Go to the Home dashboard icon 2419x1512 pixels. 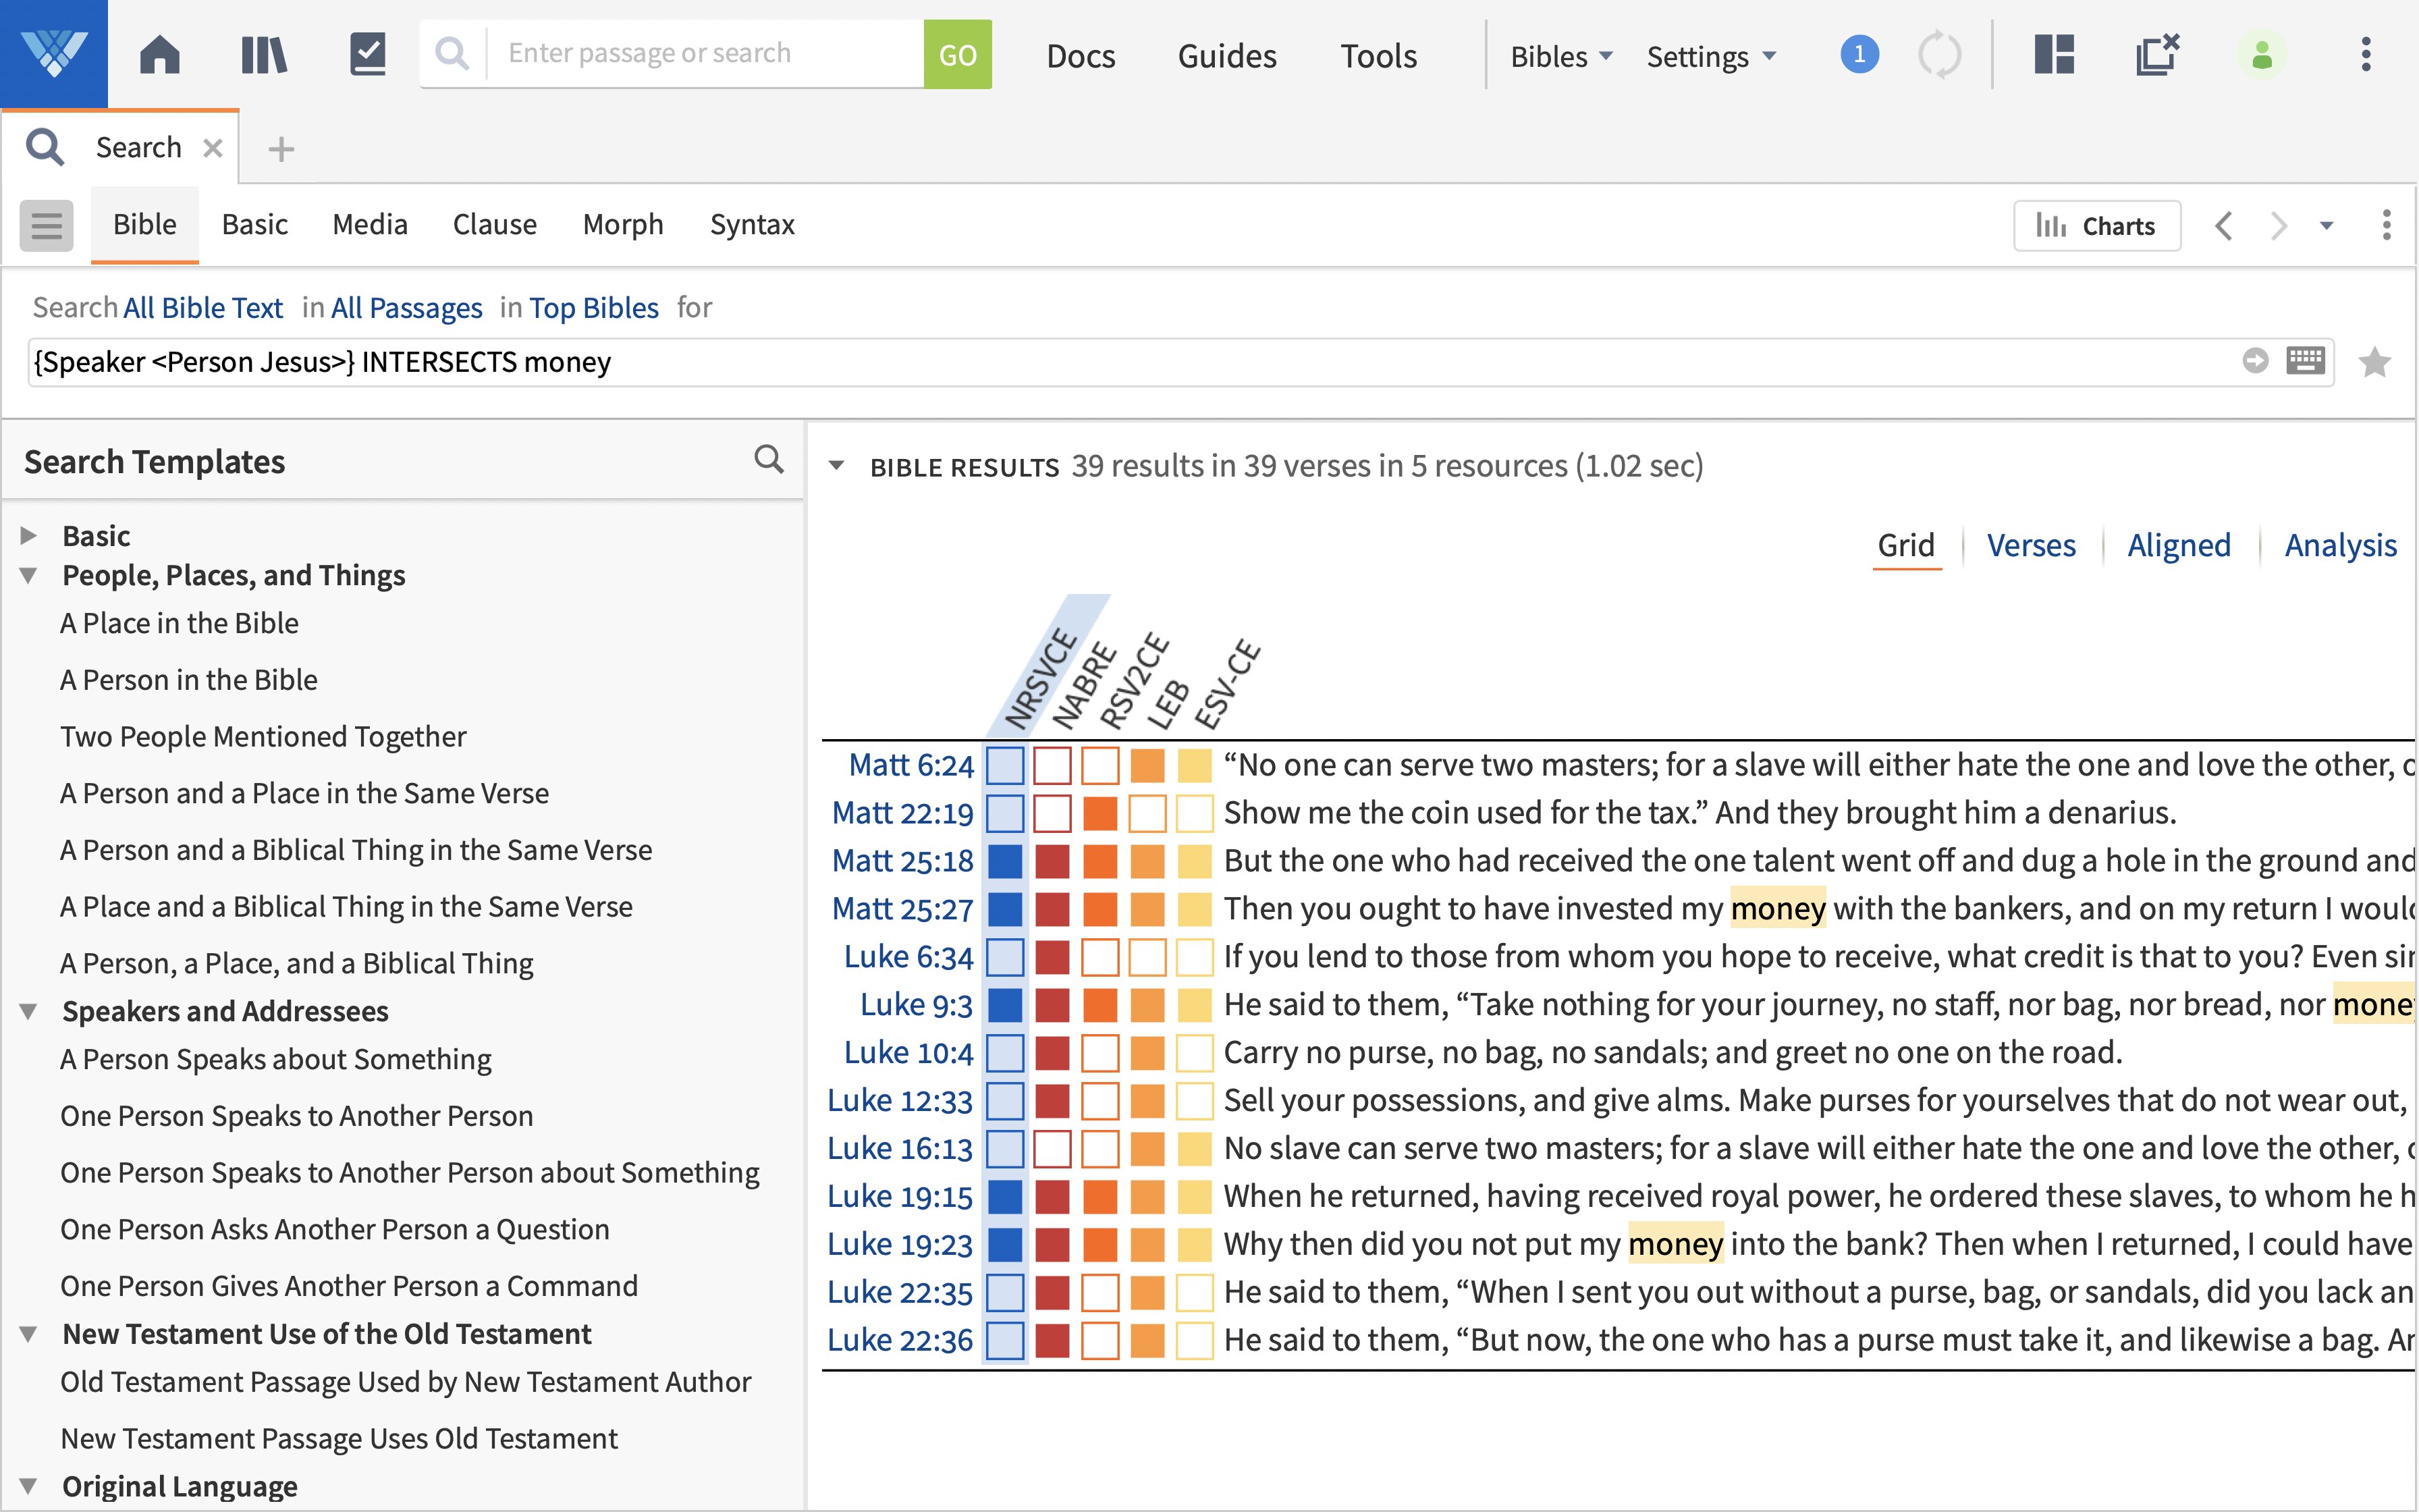pyautogui.click(x=160, y=54)
